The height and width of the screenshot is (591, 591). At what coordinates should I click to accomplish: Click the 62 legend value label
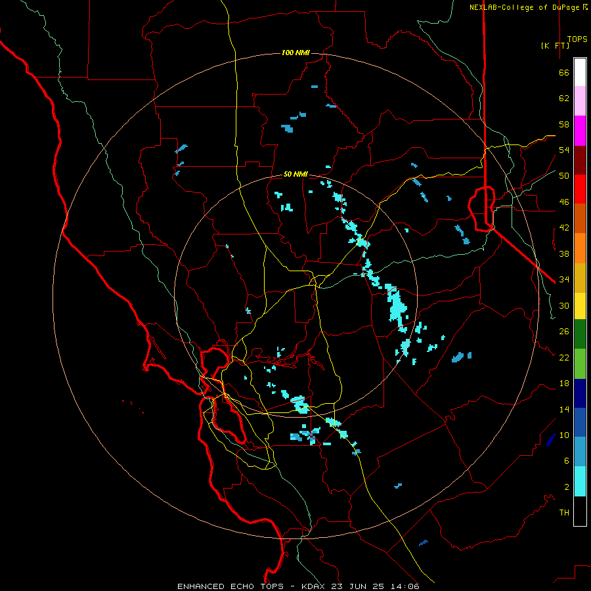pos(564,98)
